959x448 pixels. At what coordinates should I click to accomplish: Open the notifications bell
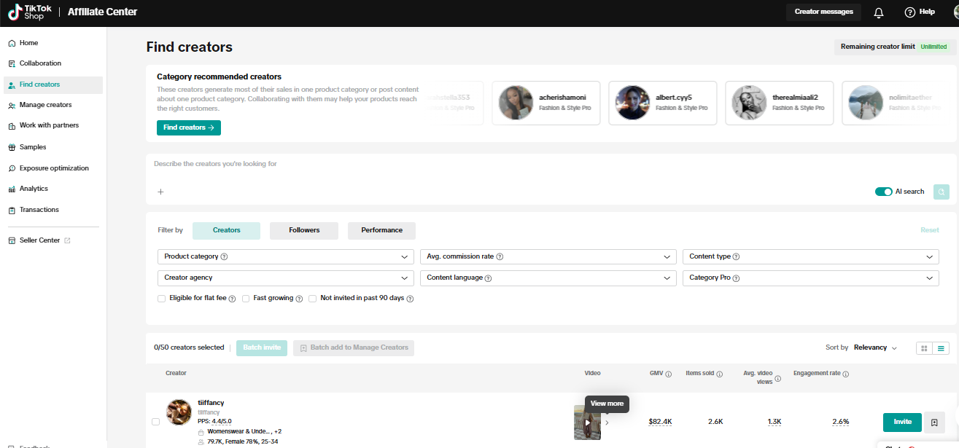[x=879, y=12]
